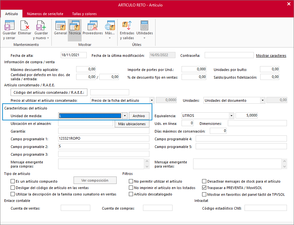294x225 pixels.
Task: Click the Guardar y cerrar icon
Action: tap(9, 25)
